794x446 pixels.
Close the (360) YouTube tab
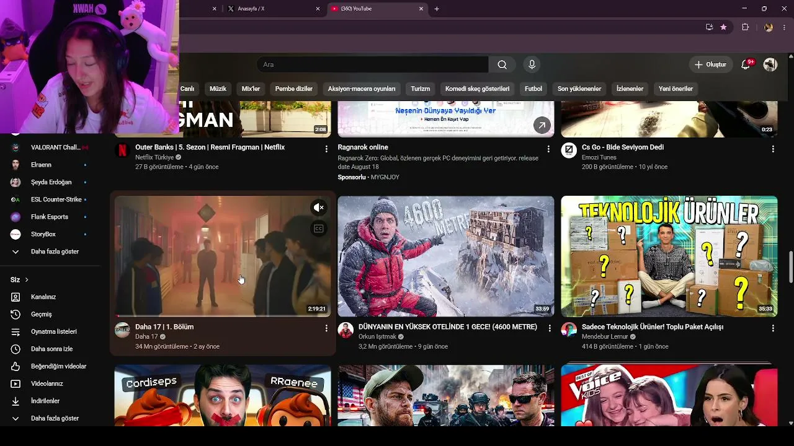[421, 9]
